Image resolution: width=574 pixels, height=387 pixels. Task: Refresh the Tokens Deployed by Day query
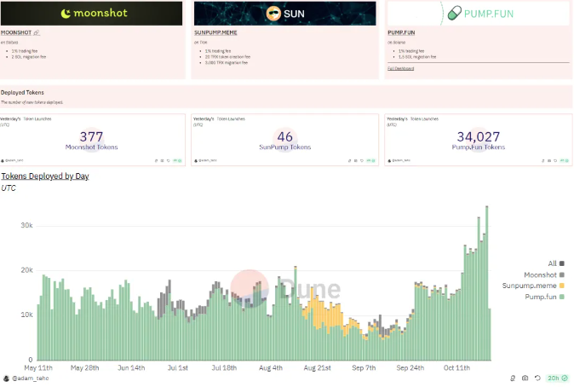click(x=537, y=378)
